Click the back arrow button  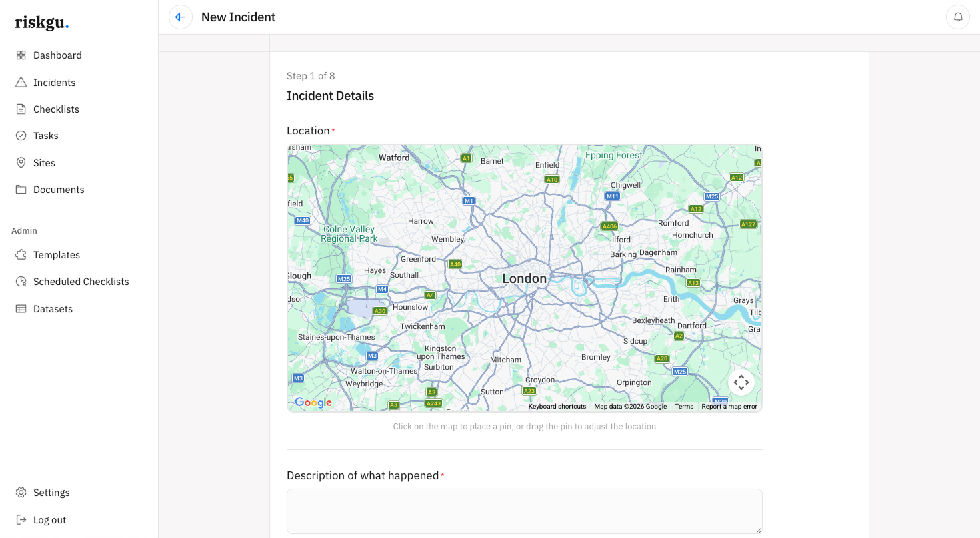point(180,17)
